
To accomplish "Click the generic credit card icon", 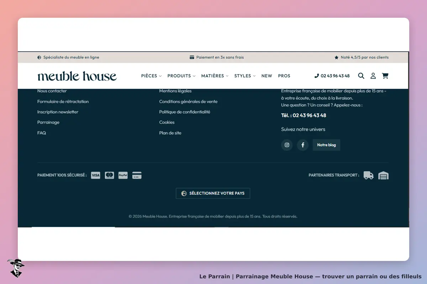I will 137,175.
